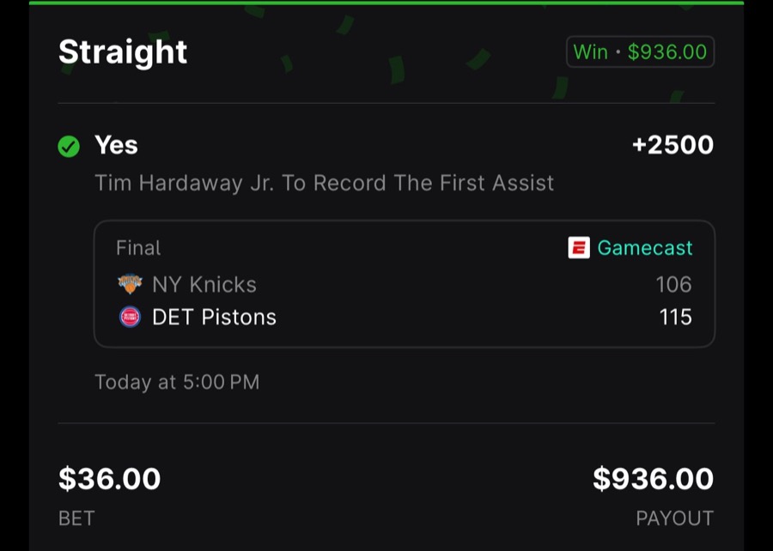Click the Today at 5:00 PM timestamp
The image size is (773, 551).
tap(176, 382)
